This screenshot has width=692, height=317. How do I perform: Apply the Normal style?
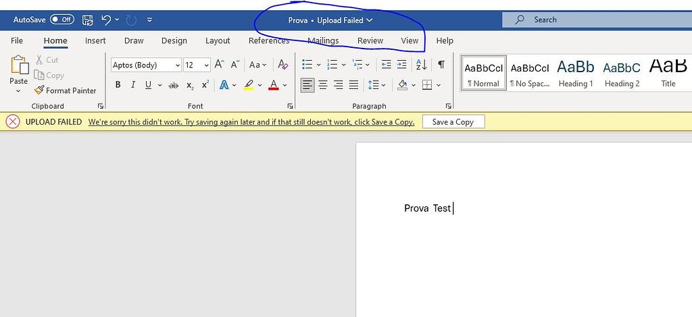click(483, 73)
